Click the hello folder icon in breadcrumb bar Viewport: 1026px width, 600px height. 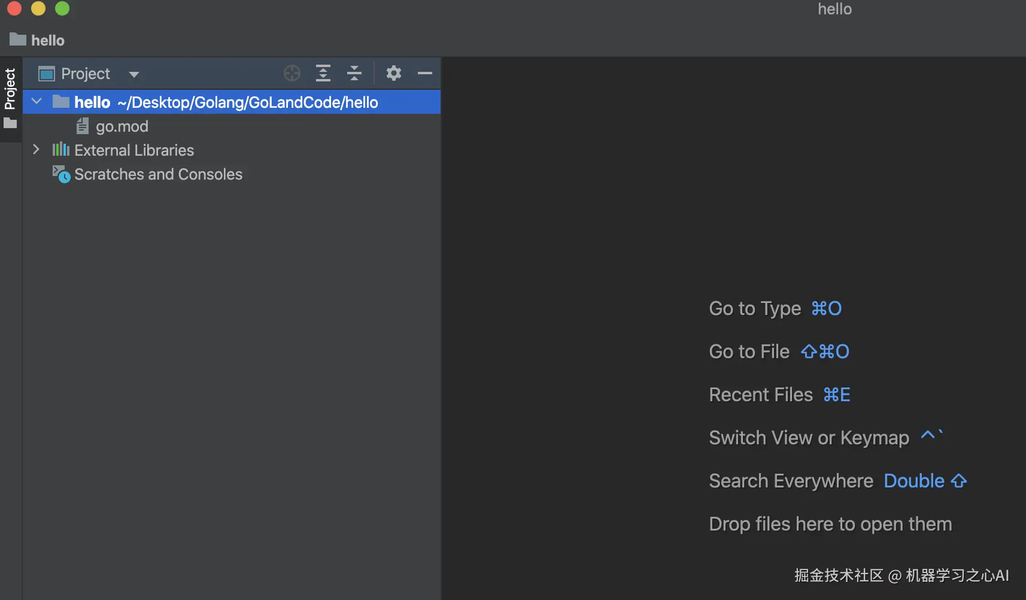18,40
